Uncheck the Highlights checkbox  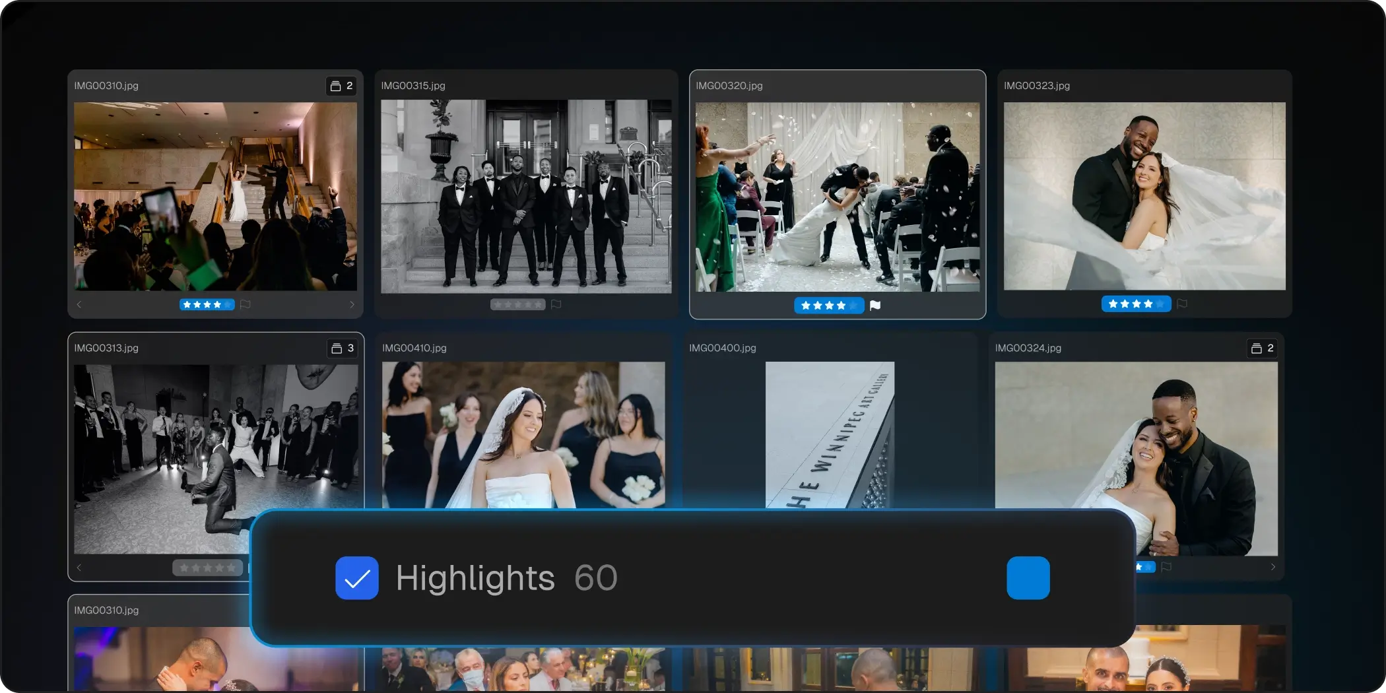point(356,578)
